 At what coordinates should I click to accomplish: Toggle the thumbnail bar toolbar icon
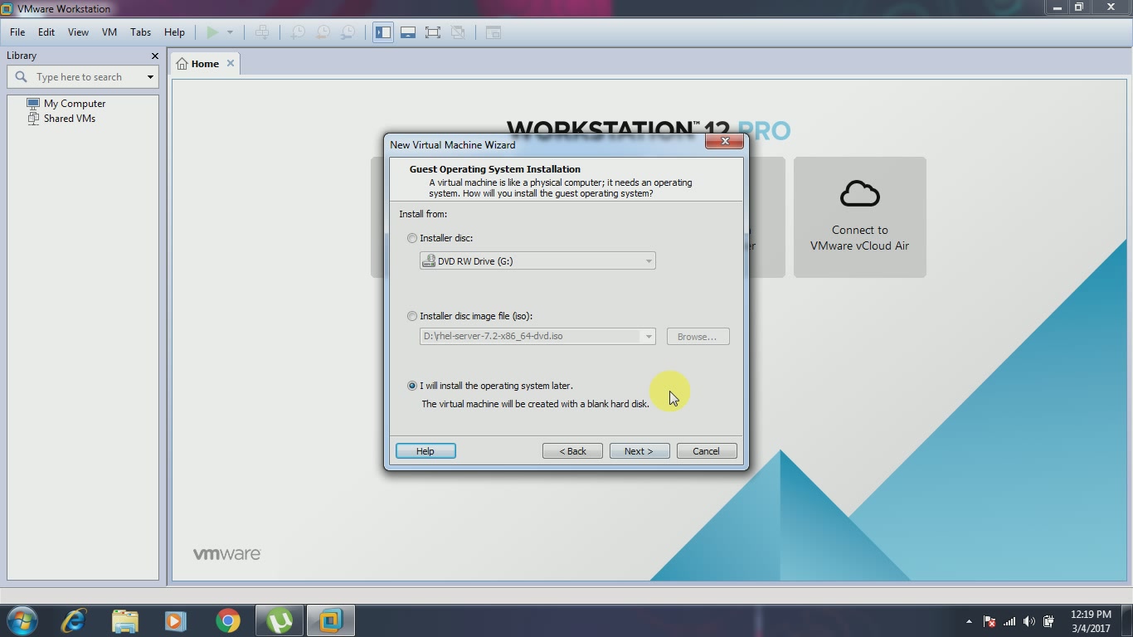(408, 32)
